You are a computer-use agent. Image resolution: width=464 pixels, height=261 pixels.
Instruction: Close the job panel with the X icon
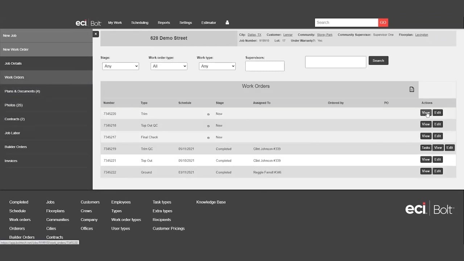[95, 34]
